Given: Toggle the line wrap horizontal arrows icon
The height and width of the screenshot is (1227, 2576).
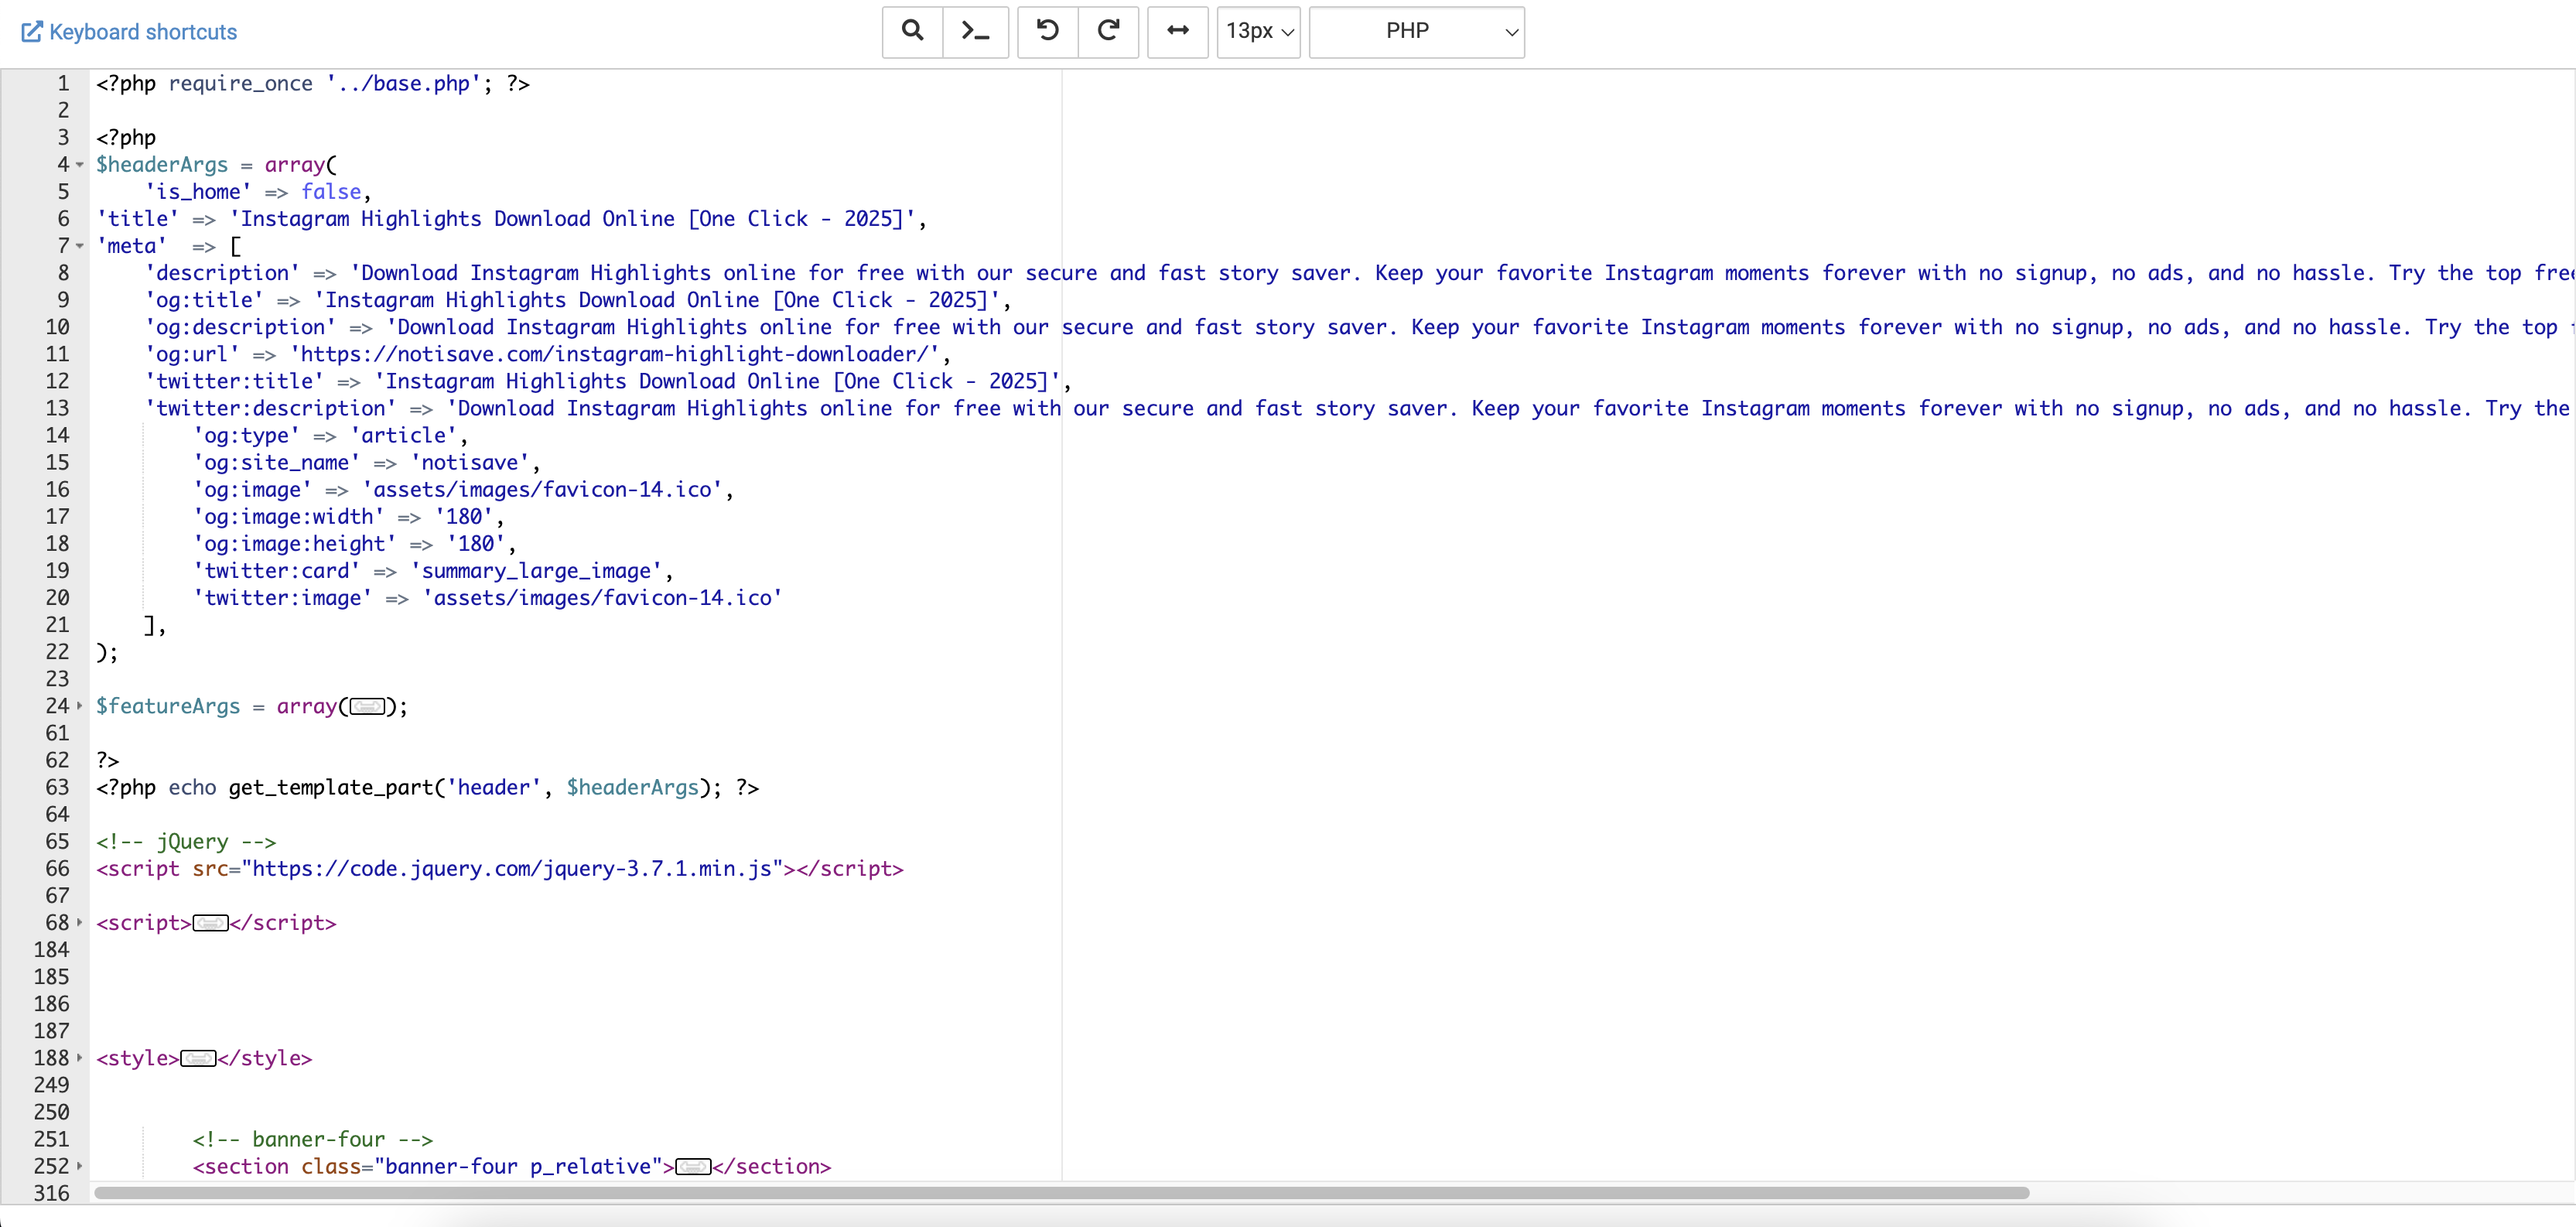Looking at the screenshot, I should point(1177,31).
